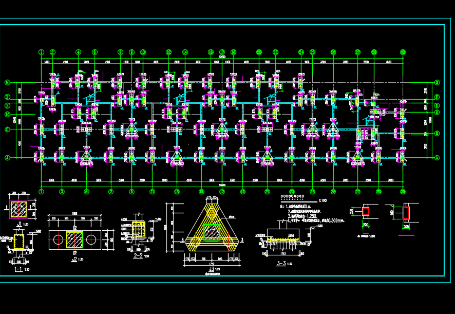Click axis bubble 3 on the bottom grid
455x314 pixels.
pyautogui.click(x=62, y=192)
